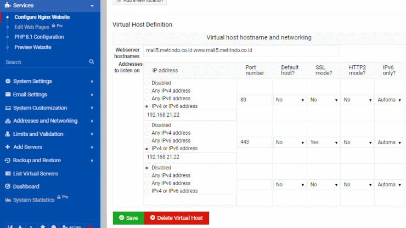Click the Services puzzle-piece icon
Screen dimensions: 406x228
click(x=8, y=5)
